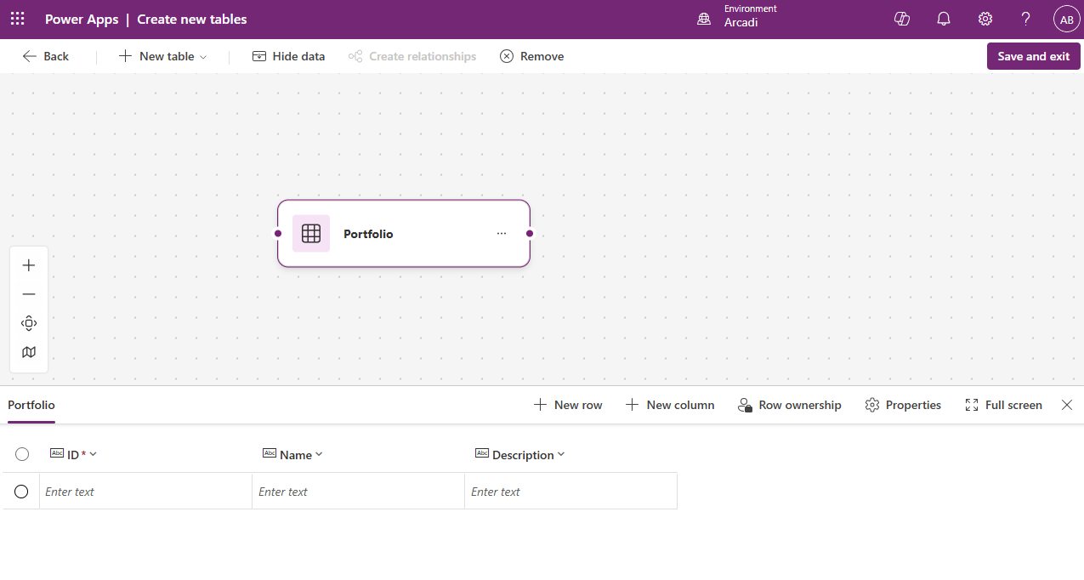
Task: Click the Portfolio table name on card
Action: [x=368, y=234]
